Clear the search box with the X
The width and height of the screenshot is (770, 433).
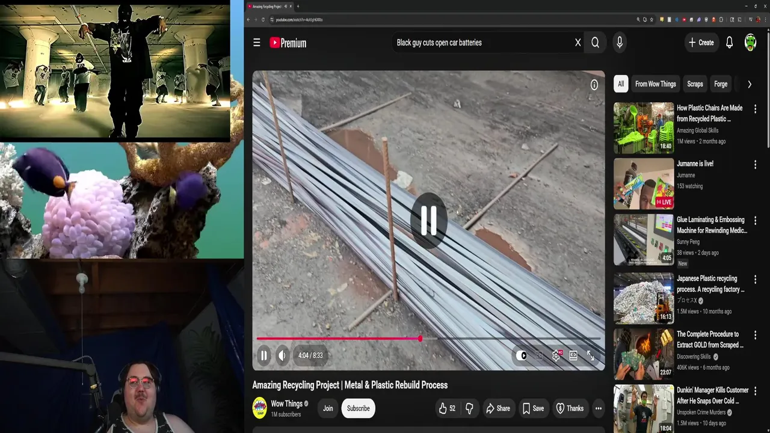point(577,43)
